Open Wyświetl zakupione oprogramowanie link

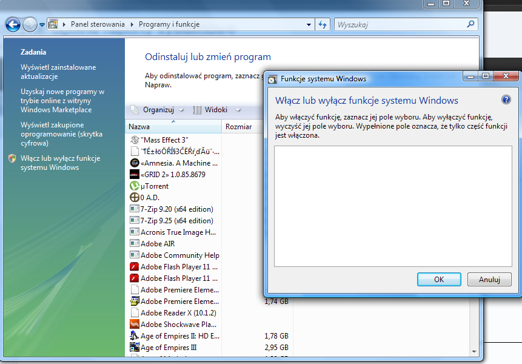(61, 134)
